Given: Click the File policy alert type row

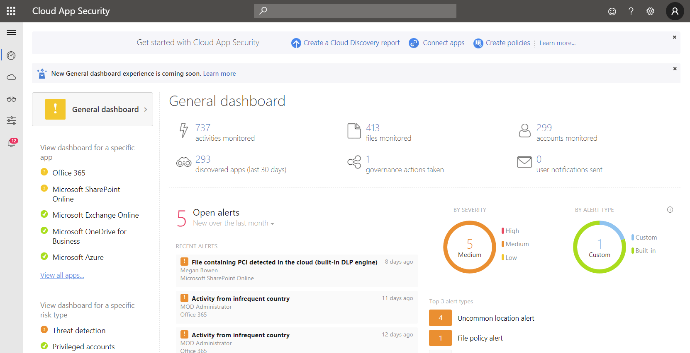Looking at the screenshot, I should coord(466,338).
